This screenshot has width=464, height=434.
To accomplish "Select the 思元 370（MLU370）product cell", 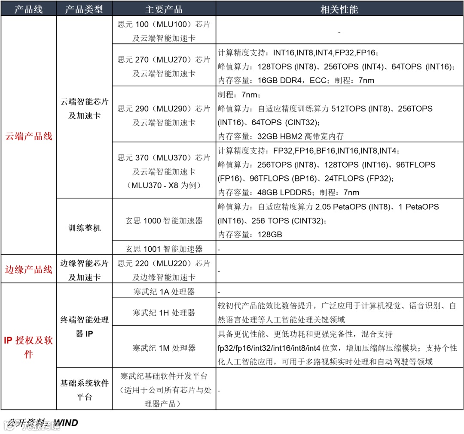I will click(x=164, y=170).
